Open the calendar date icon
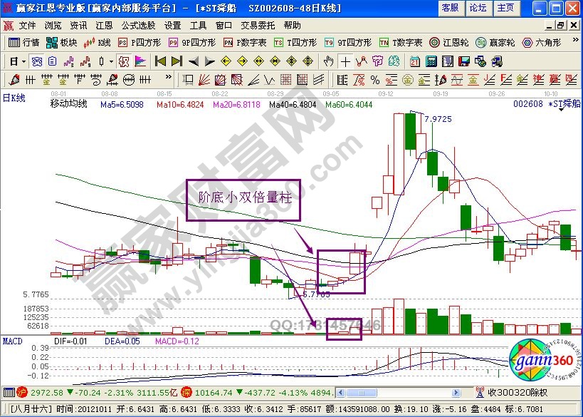Viewport: 583px width, 417px height. (x=415, y=61)
